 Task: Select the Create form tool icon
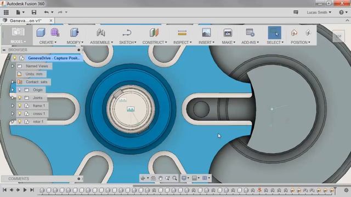point(55,33)
